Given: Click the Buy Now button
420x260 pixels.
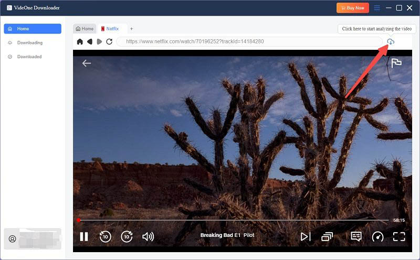Looking at the screenshot, I should tap(353, 8).
